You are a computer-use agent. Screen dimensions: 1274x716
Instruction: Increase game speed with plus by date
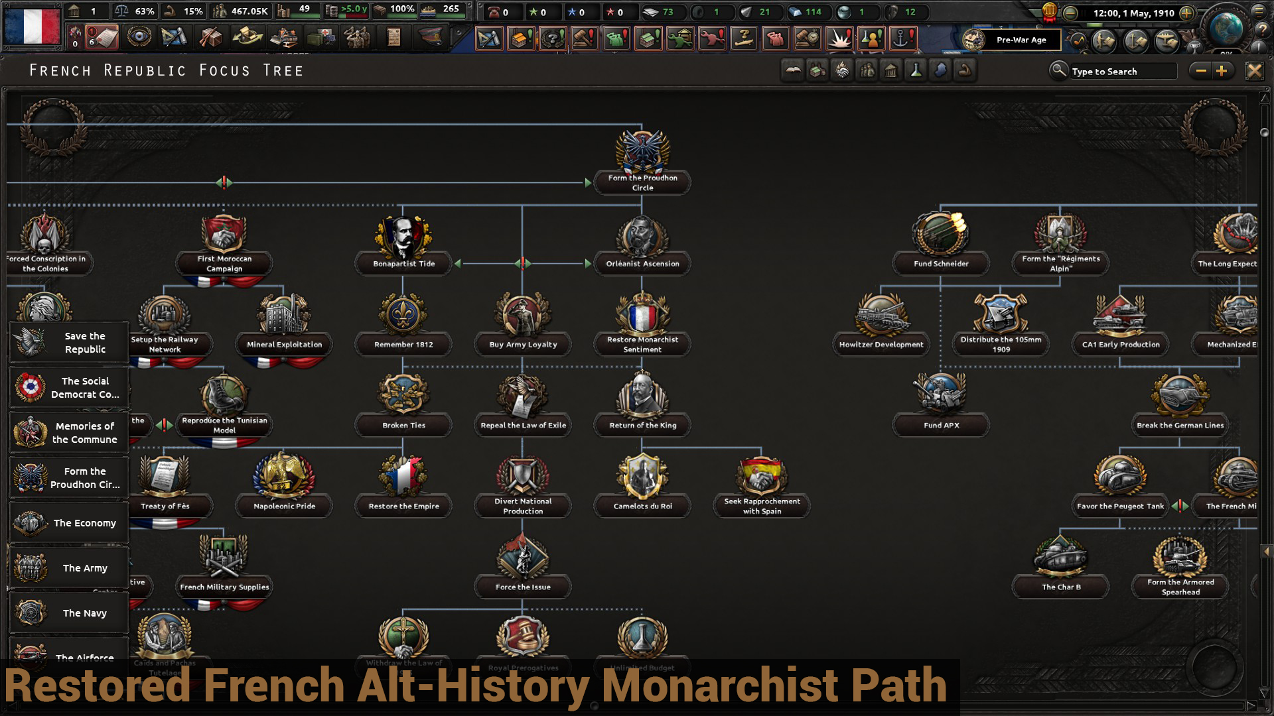pos(1187,13)
